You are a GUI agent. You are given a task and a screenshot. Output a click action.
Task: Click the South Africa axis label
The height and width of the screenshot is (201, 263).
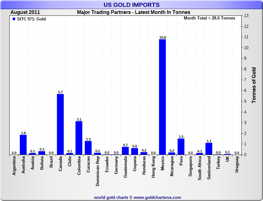click(x=200, y=168)
